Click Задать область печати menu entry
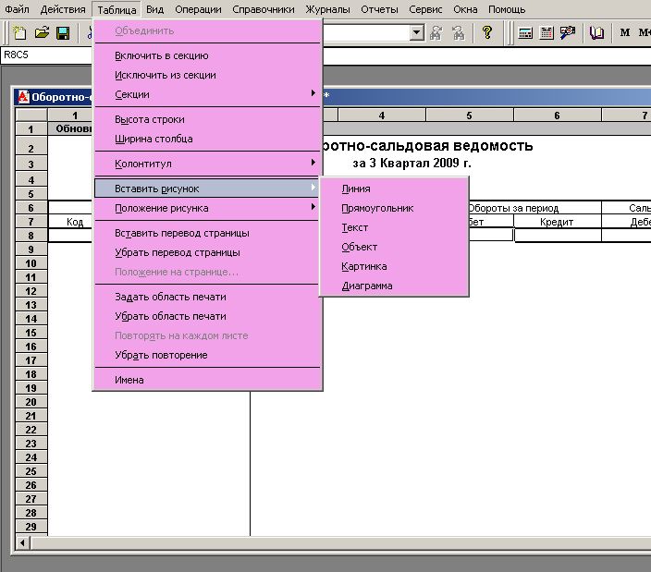The width and height of the screenshot is (651, 572). (x=170, y=297)
